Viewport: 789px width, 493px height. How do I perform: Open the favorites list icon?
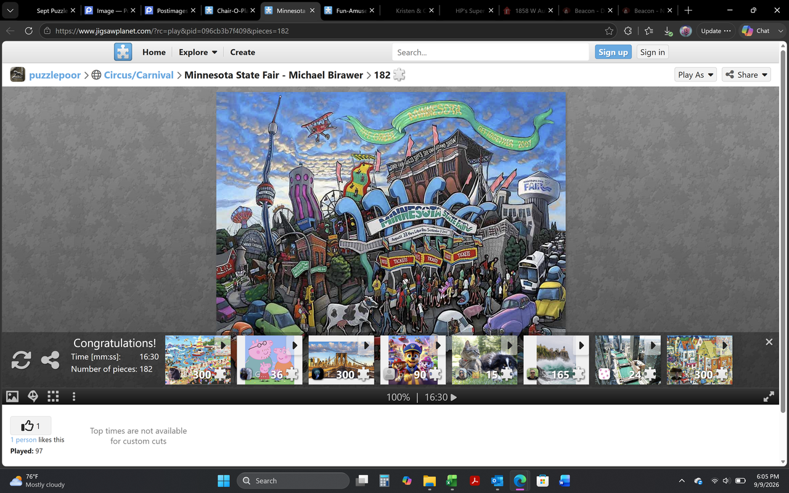coord(648,31)
